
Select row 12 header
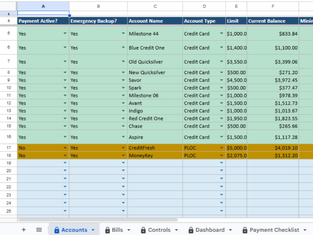tap(8, 103)
